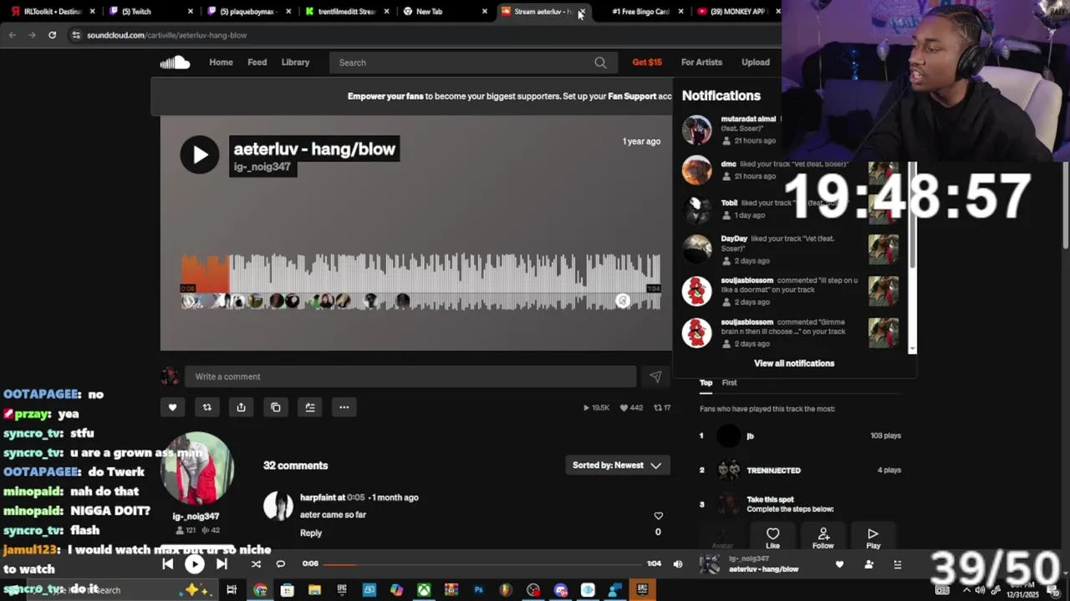Screen dimensions: 1070x601
Task: Go to the Home menu item
Action: point(221,63)
